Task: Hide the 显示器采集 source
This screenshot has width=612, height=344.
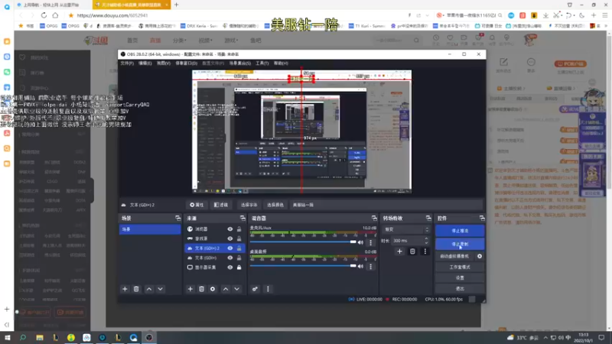Action: (230, 267)
